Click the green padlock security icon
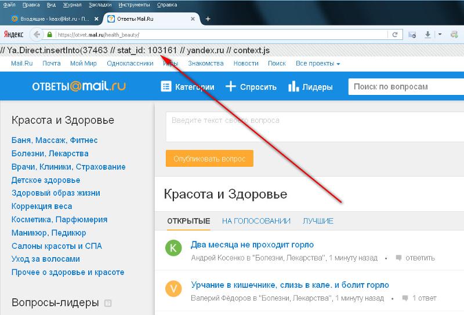Viewport: 464px width, 315px height. coord(50,35)
